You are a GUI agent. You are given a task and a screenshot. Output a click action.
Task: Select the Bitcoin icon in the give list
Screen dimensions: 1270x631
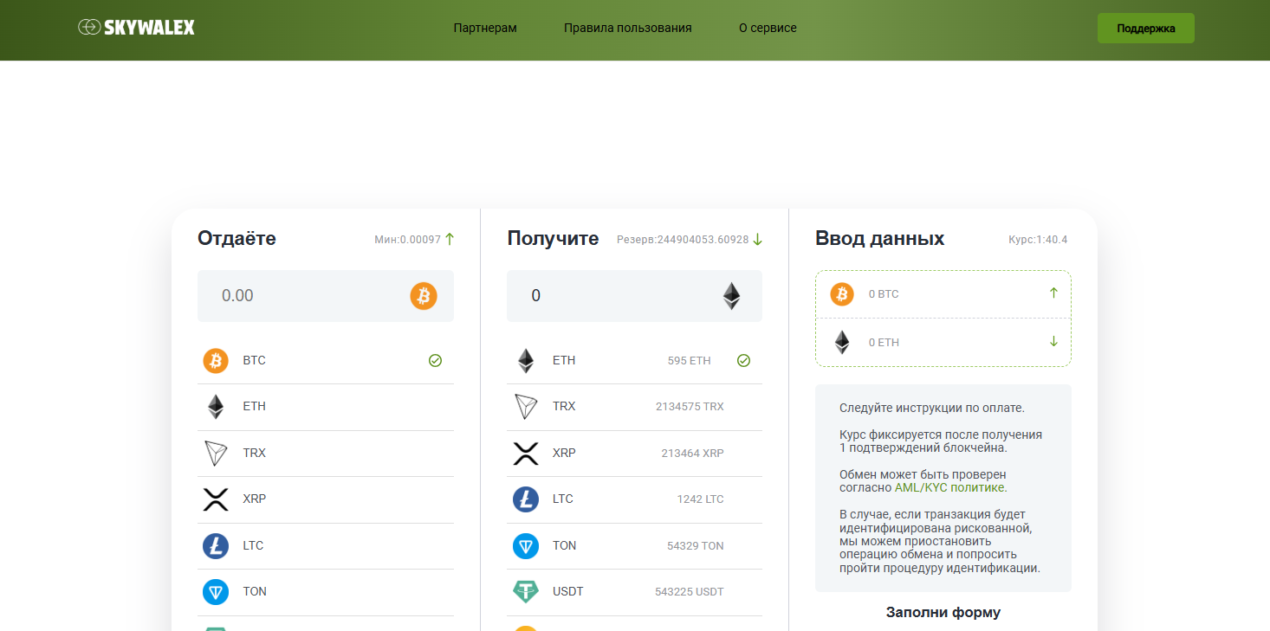(x=216, y=360)
